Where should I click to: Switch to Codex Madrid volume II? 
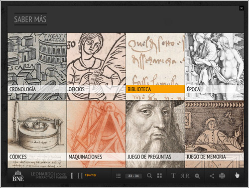(80, 176)
